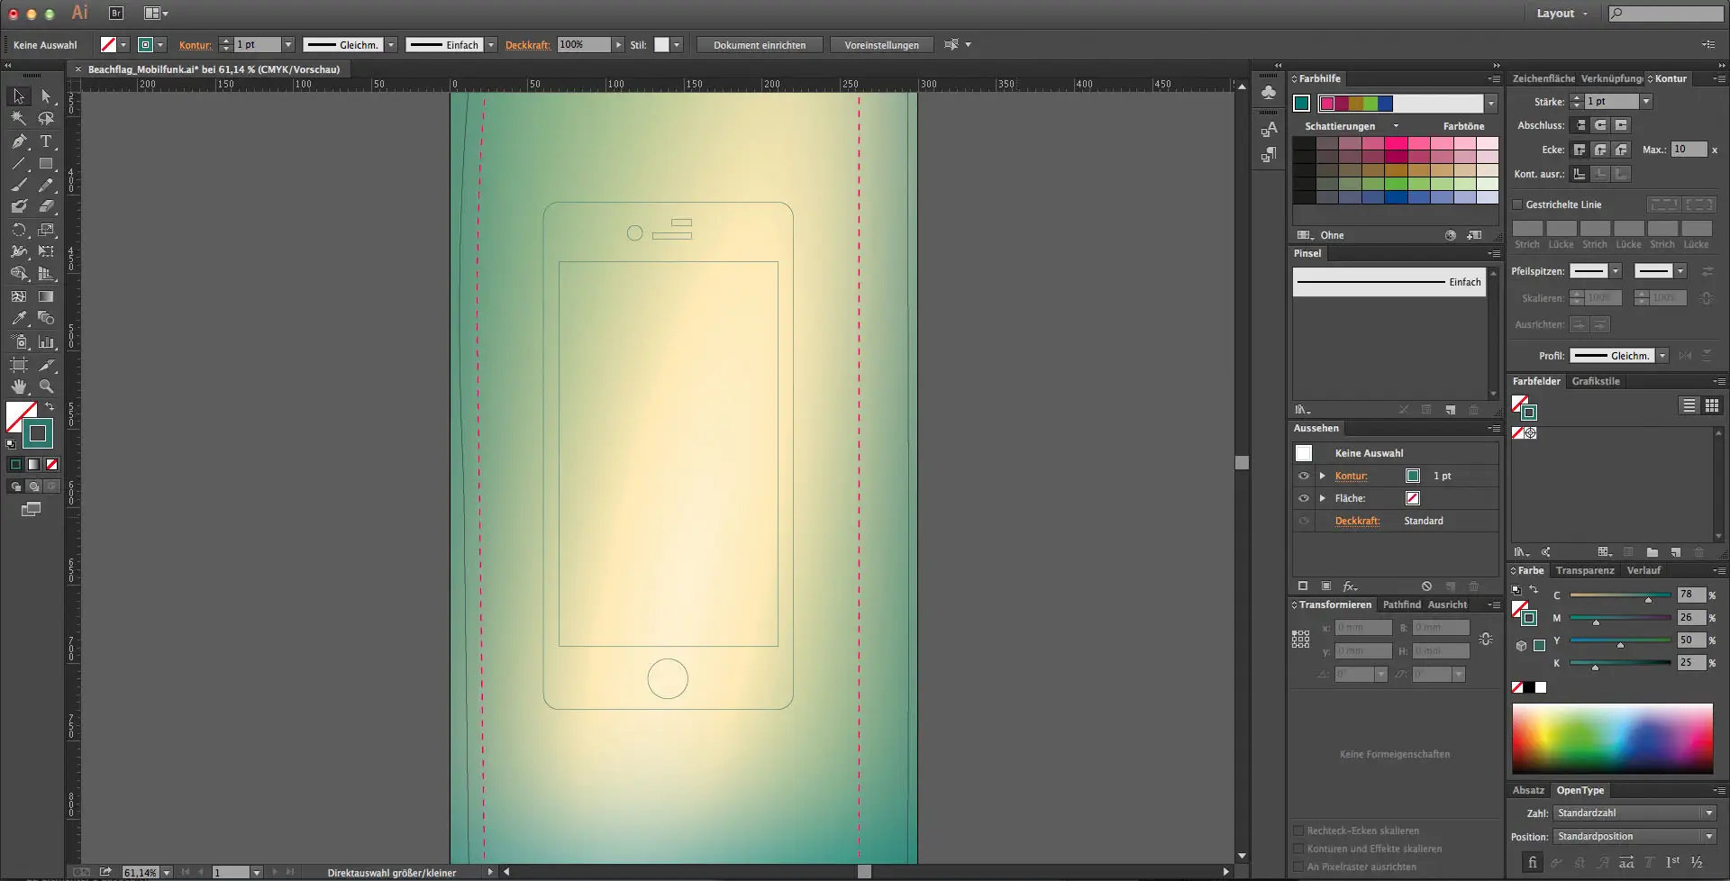Expand the Kontur row in Aussehen panel
This screenshot has width=1730, height=881.
click(x=1322, y=476)
